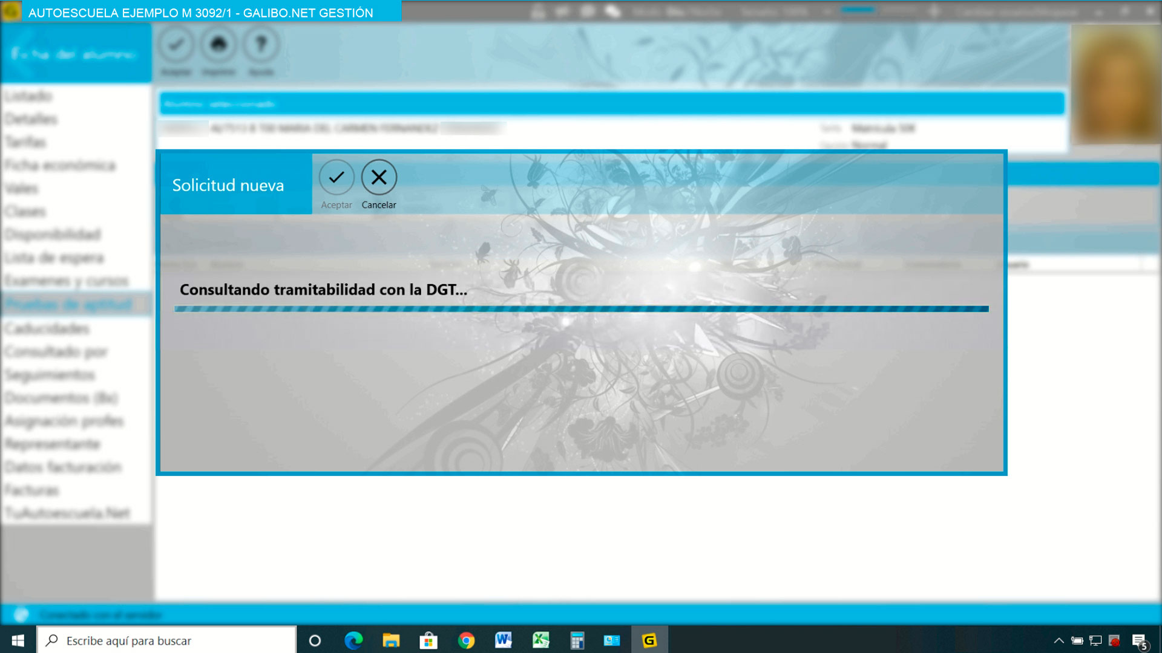
Task: Open Cortana circle on taskbar
Action: [x=315, y=640]
